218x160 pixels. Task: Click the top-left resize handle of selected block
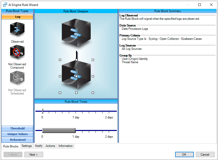click(60, 60)
